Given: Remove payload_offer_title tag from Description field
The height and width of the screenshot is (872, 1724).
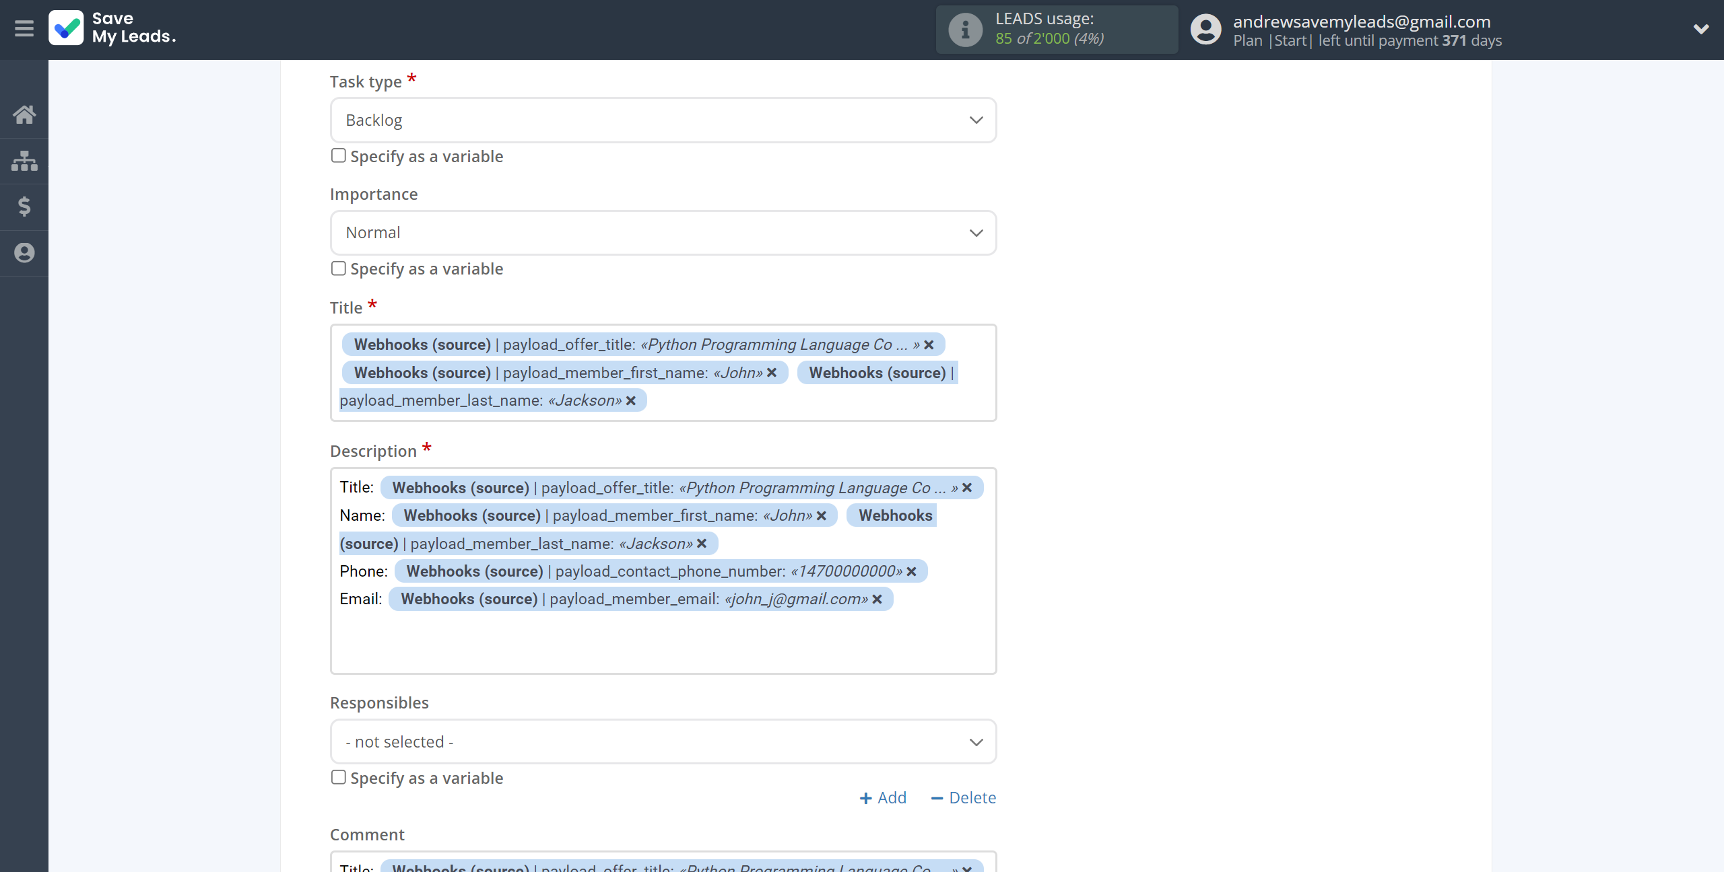Looking at the screenshot, I should (x=967, y=488).
